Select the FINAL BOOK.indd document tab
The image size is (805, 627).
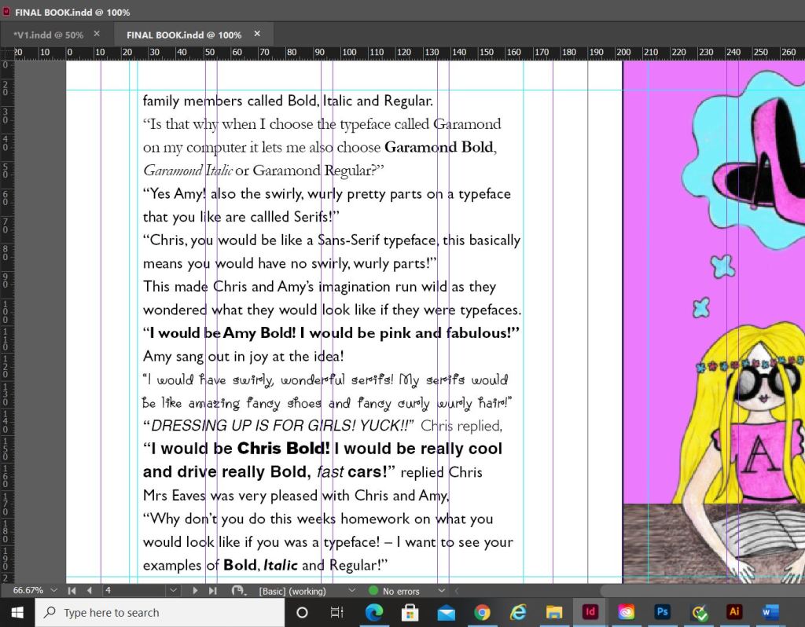tap(183, 35)
